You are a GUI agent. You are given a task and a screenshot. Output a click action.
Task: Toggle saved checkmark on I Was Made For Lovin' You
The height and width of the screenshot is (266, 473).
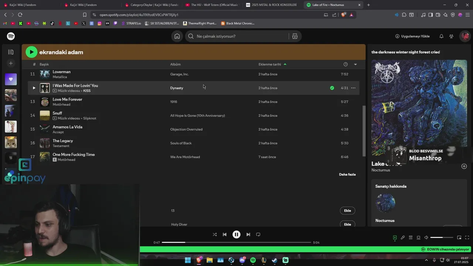332,88
